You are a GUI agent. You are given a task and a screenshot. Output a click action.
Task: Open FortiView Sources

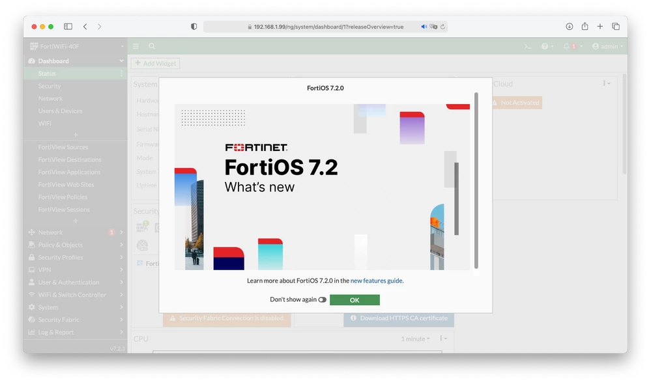(x=63, y=147)
